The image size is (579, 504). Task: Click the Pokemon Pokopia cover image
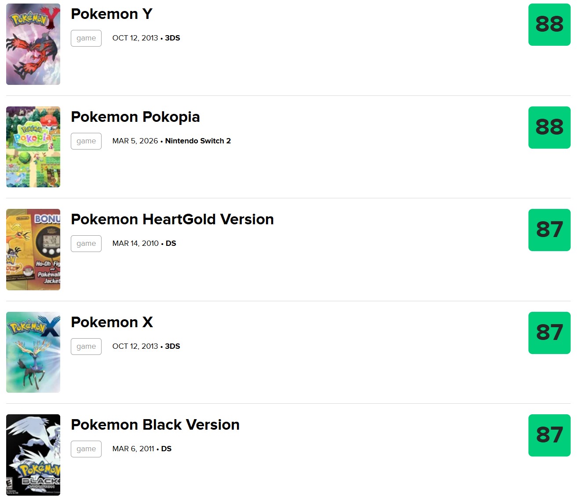click(33, 147)
